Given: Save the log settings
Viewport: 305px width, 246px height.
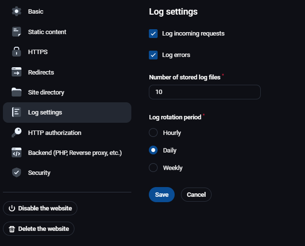Looking at the screenshot, I should pyautogui.click(x=161, y=195).
